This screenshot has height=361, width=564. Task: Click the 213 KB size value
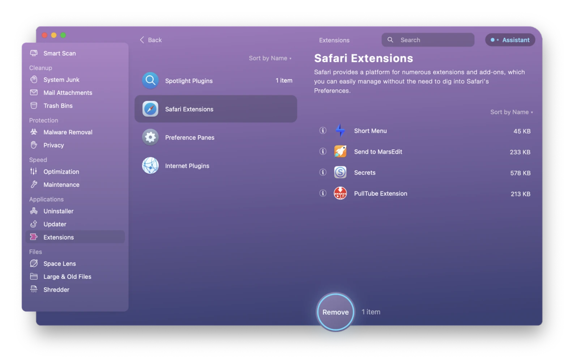click(x=520, y=194)
